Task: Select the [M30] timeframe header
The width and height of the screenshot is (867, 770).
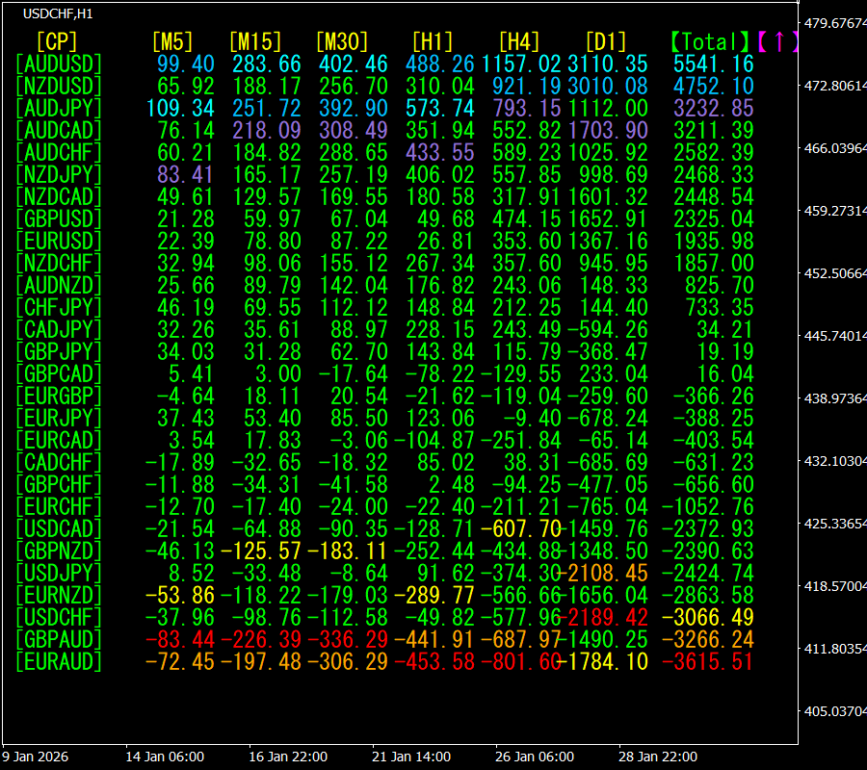Action: click(342, 41)
